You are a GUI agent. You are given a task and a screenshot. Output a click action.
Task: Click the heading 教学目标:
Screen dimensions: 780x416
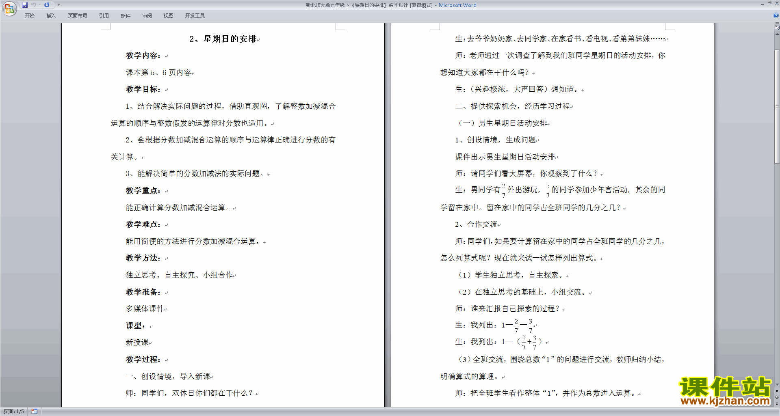click(143, 89)
